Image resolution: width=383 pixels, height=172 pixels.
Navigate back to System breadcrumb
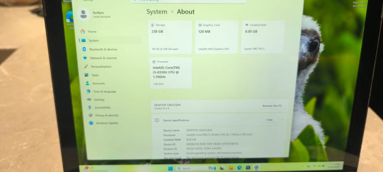coord(157,12)
